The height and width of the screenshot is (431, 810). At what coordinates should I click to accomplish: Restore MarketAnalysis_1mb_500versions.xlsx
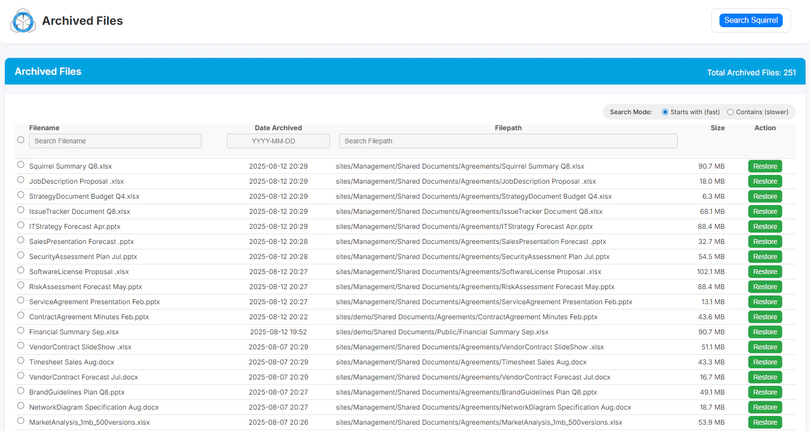765,422
